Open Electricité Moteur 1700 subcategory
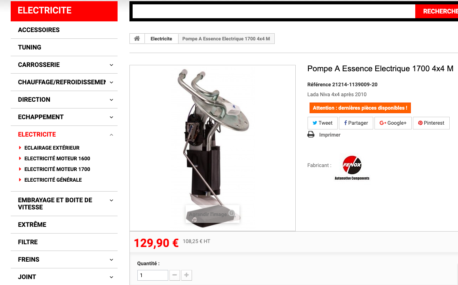The width and height of the screenshot is (458, 285). [57, 169]
